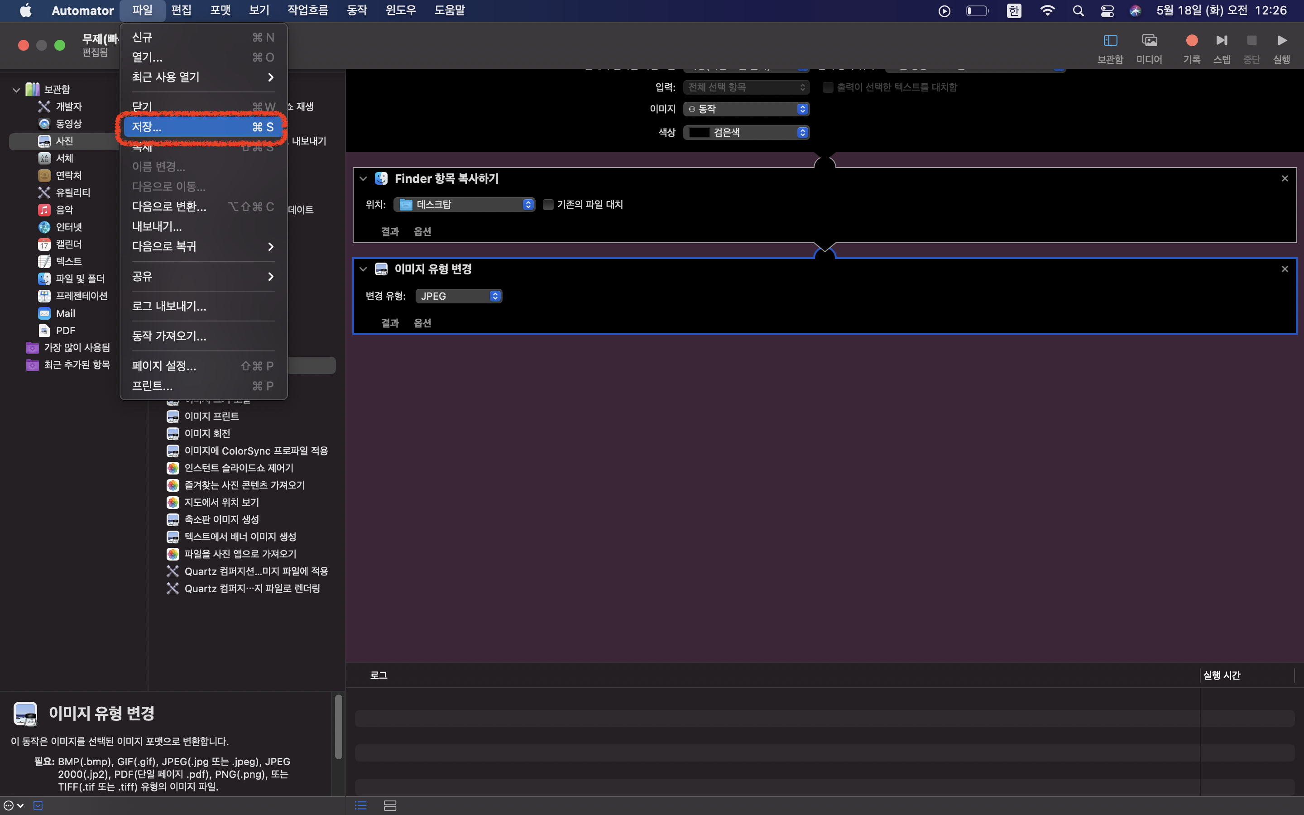This screenshot has height=815, width=1304.
Task: Open the 변경 유형 JPEG dropdown
Action: coord(459,296)
